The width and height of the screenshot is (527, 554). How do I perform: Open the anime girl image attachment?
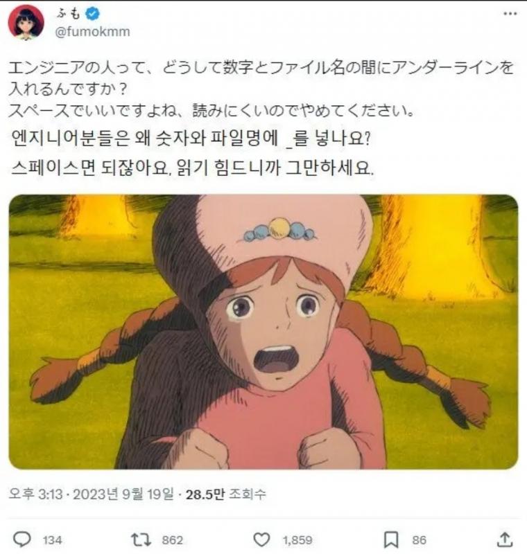pos(263,332)
